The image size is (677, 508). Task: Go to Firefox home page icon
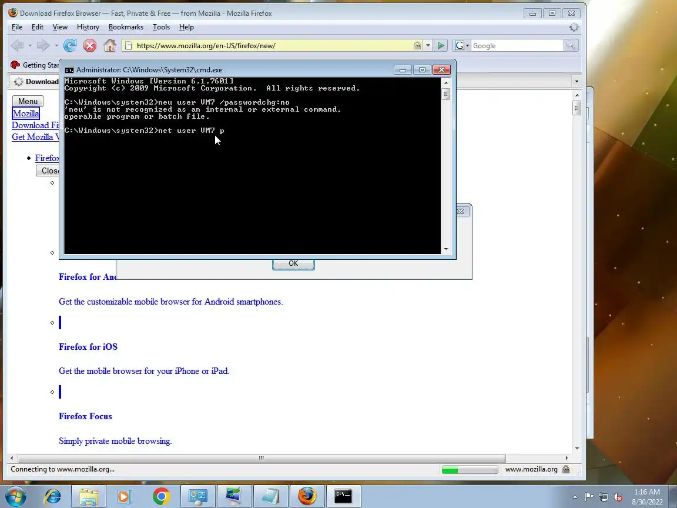point(110,45)
